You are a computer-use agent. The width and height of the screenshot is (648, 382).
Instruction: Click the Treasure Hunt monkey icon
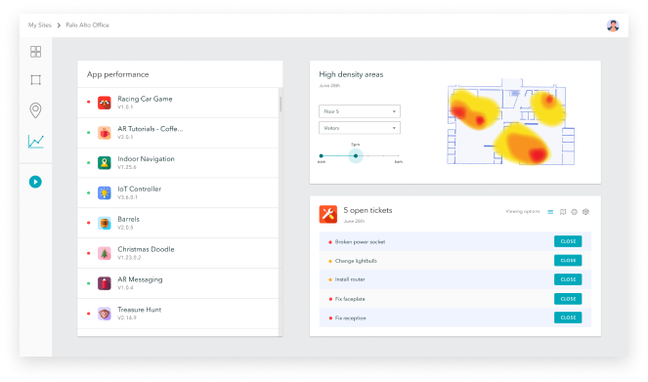tap(105, 314)
